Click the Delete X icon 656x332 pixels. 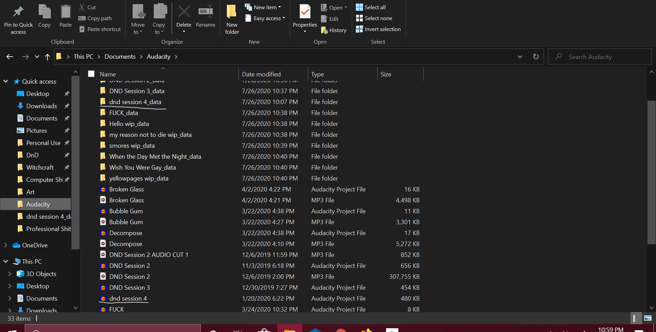click(184, 12)
